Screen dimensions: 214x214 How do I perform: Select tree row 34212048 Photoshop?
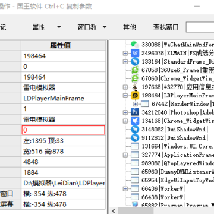click(178, 112)
